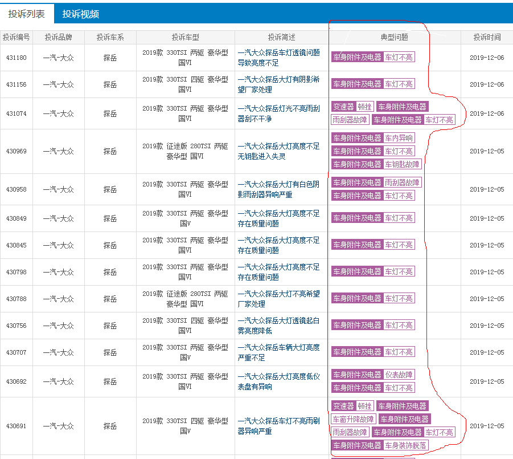Open complaint 一汽大众探岳大灯有白色阴影雨刮器异响严重

[278, 189]
